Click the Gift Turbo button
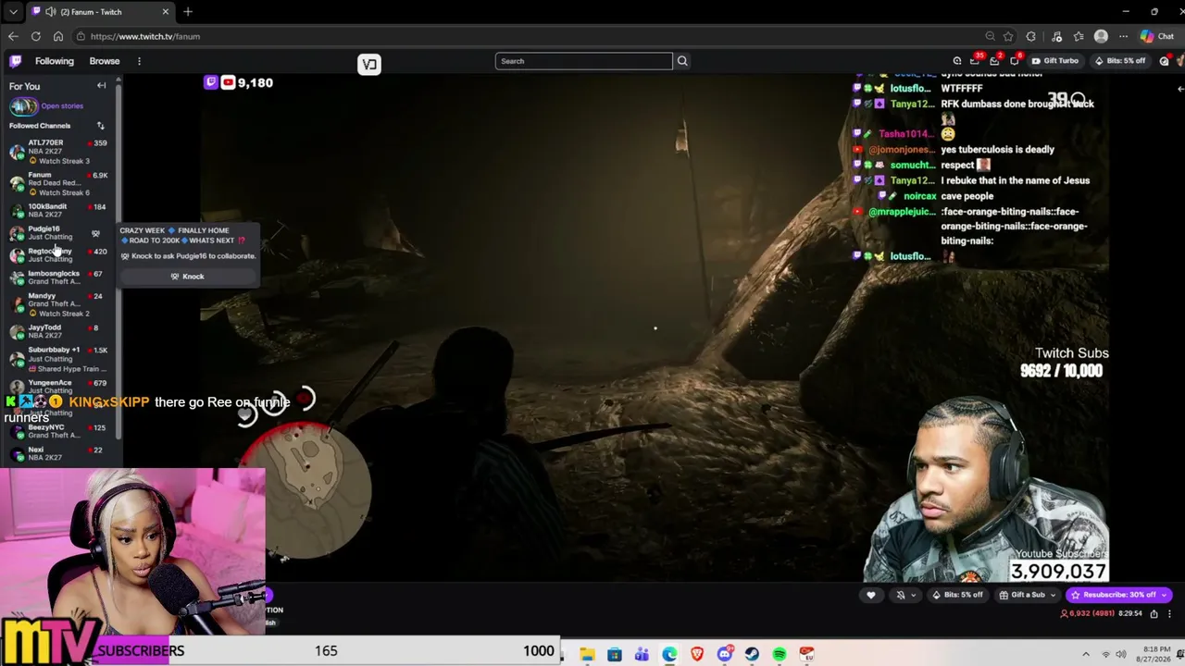The height and width of the screenshot is (666, 1185). coord(1055,61)
